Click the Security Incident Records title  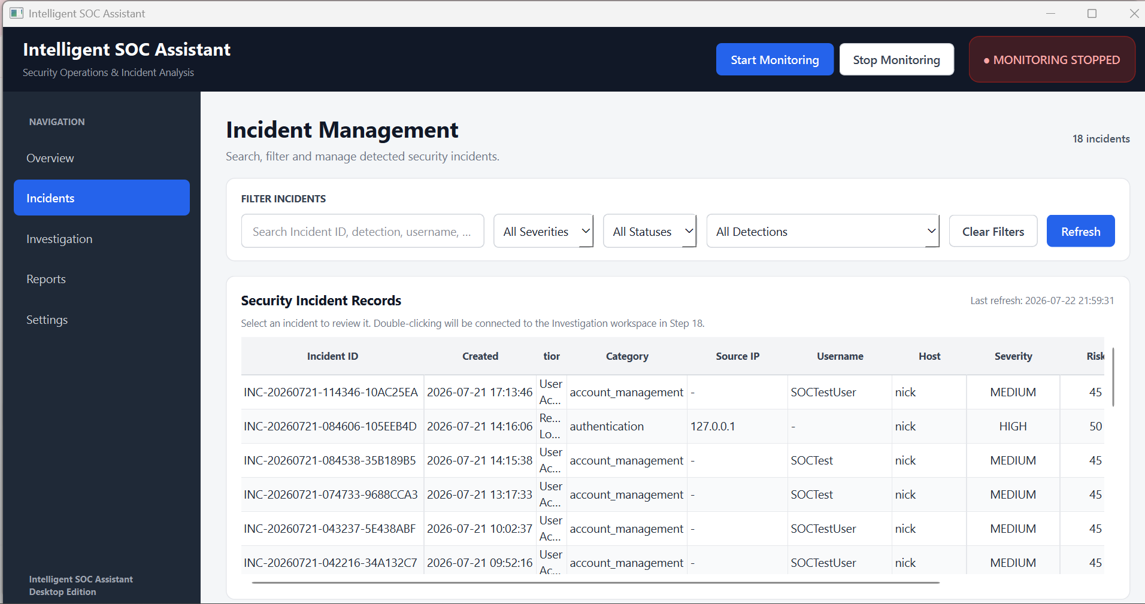tap(321, 301)
